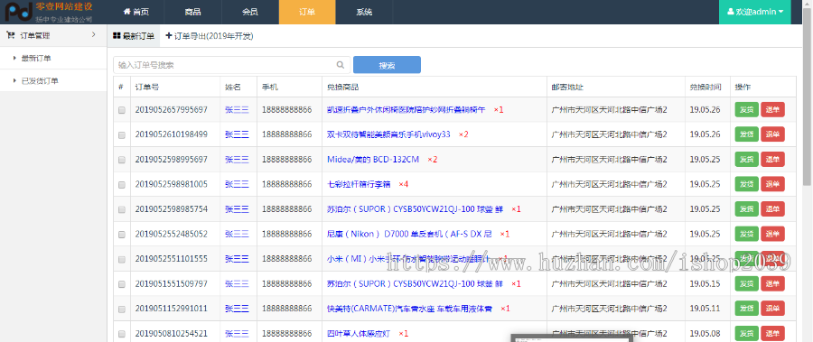Click 退单 for order 2019052610198499

772,134
